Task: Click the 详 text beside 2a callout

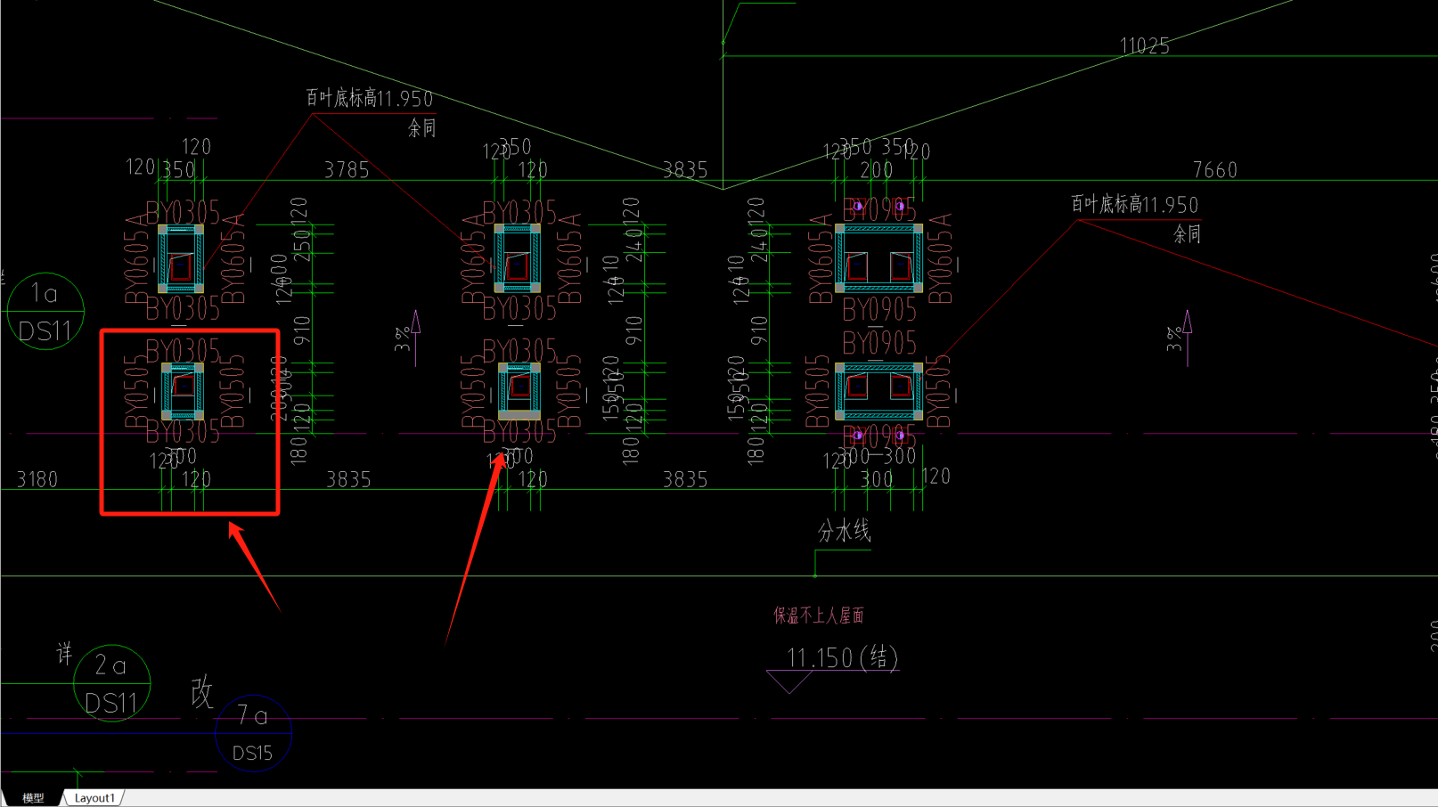Action: click(x=64, y=654)
